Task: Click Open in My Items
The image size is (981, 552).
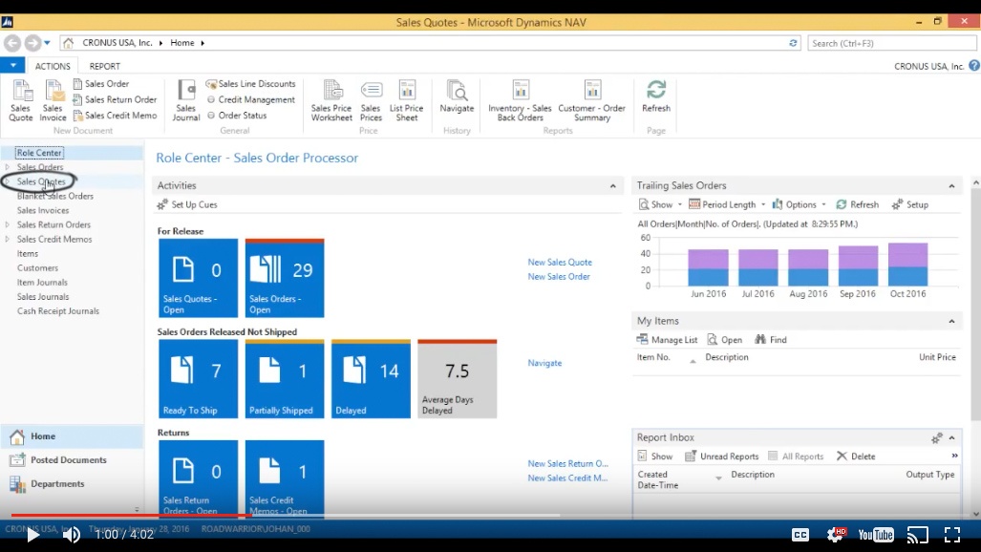Action: coord(724,340)
